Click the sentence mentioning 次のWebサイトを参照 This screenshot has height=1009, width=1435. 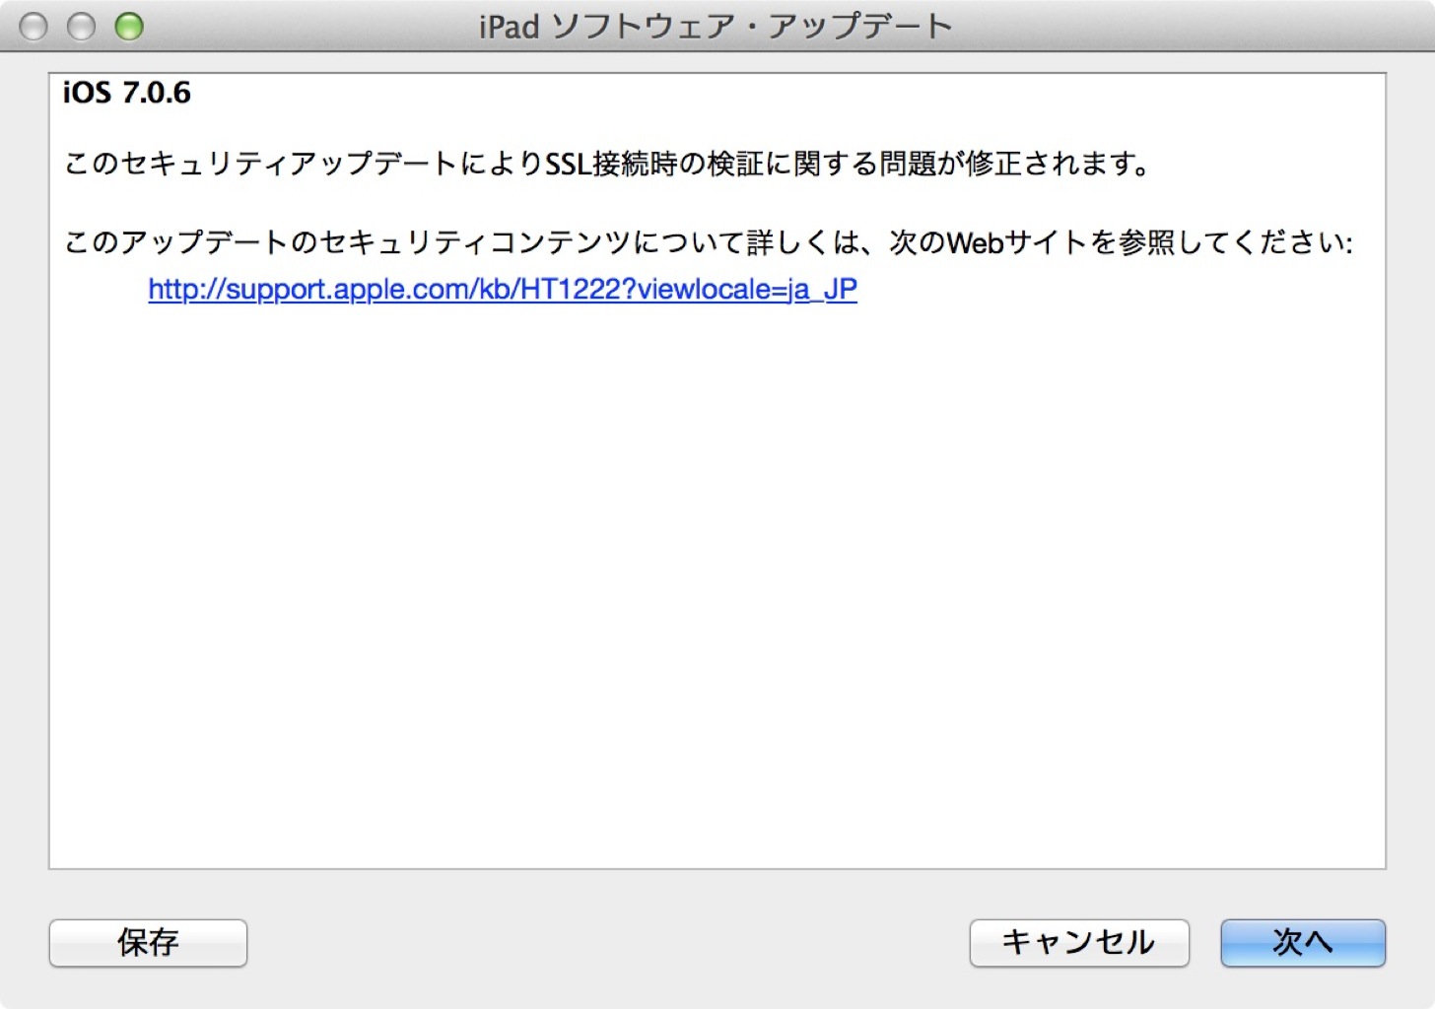pyautogui.click(x=709, y=241)
